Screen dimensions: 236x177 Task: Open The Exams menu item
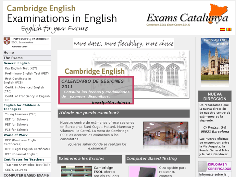coord(13,58)
